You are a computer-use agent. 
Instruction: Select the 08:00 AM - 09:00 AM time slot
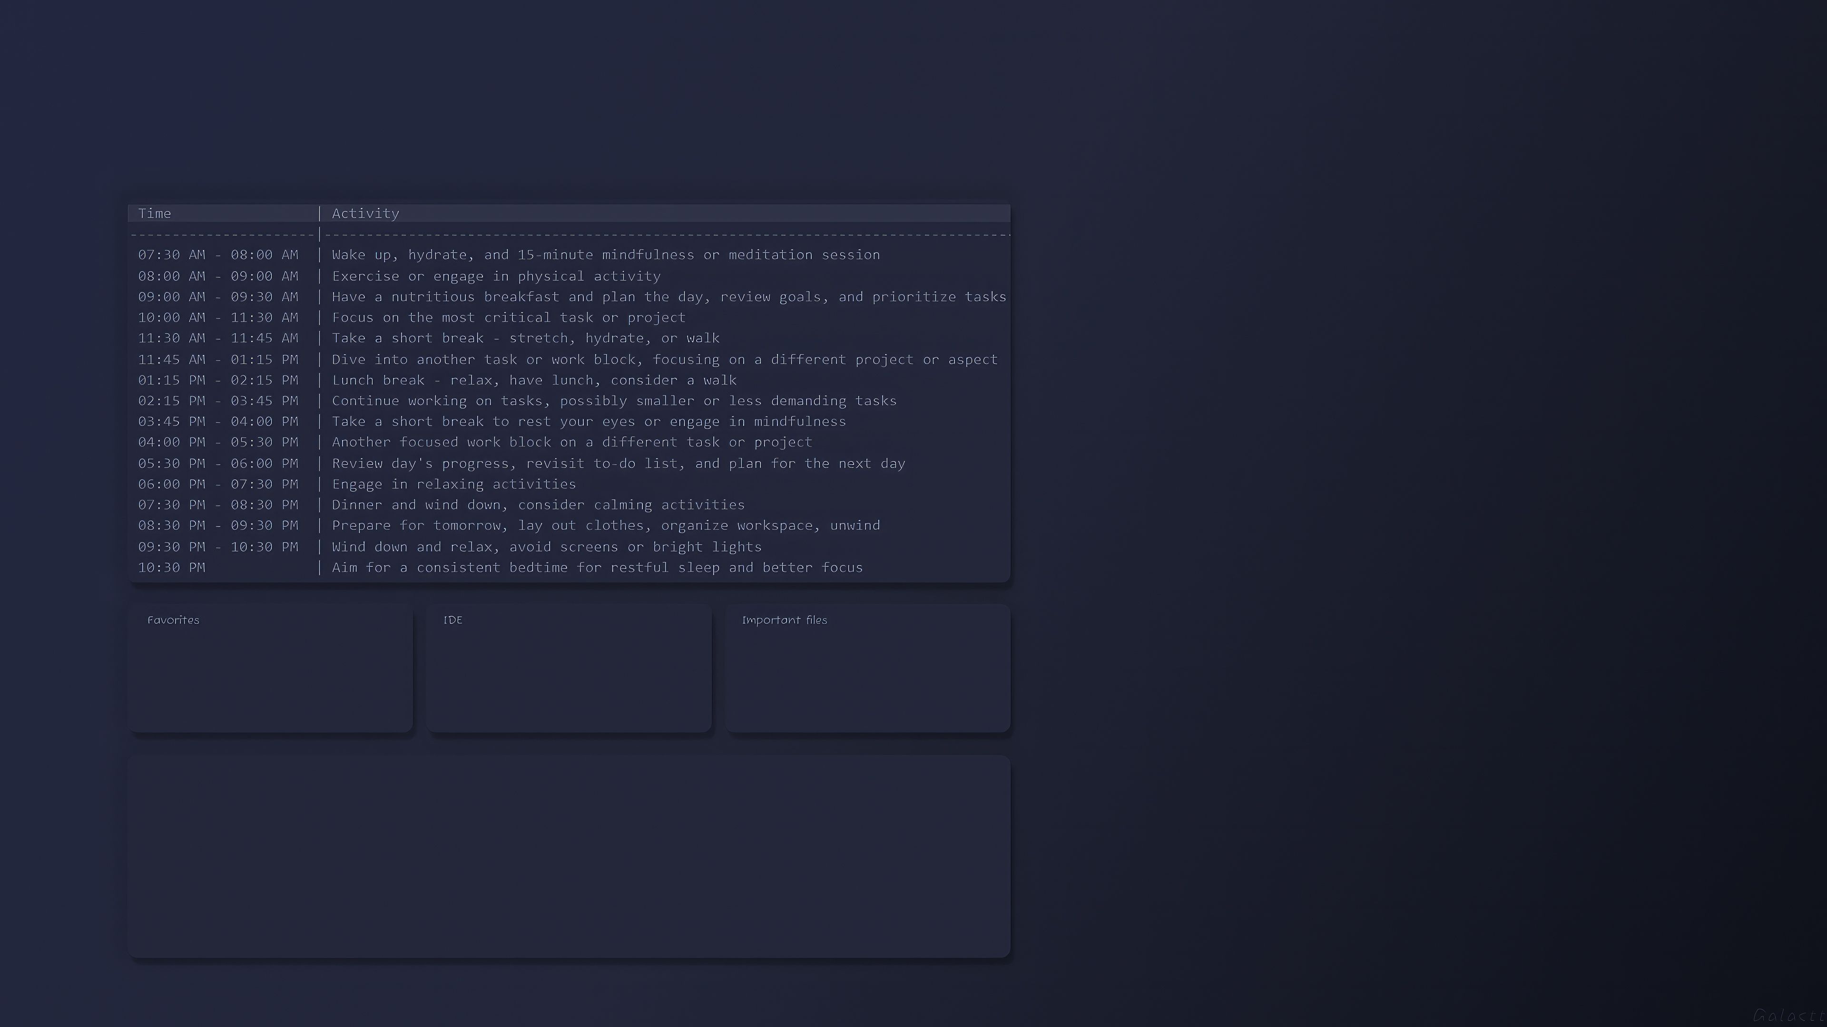click(218, 276)
